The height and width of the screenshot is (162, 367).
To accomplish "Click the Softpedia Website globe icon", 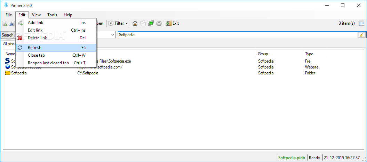I will tap(8, 67).
